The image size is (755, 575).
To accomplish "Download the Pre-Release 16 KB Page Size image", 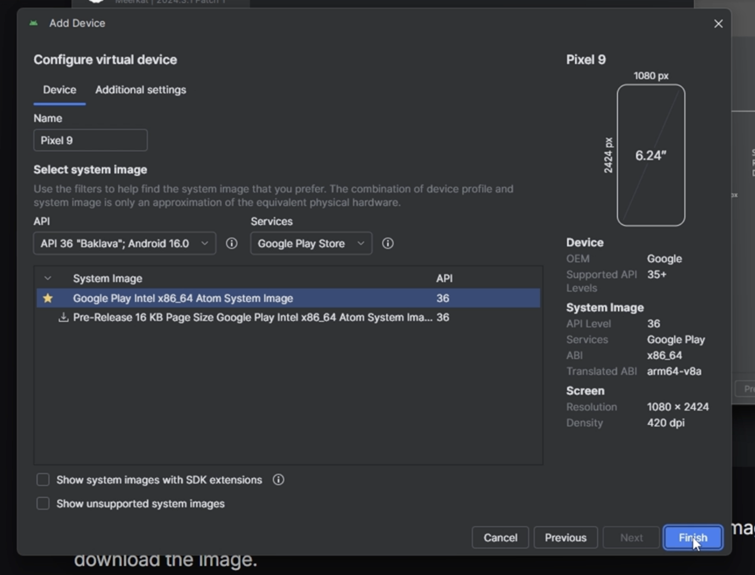I will [x=63, y=317].
